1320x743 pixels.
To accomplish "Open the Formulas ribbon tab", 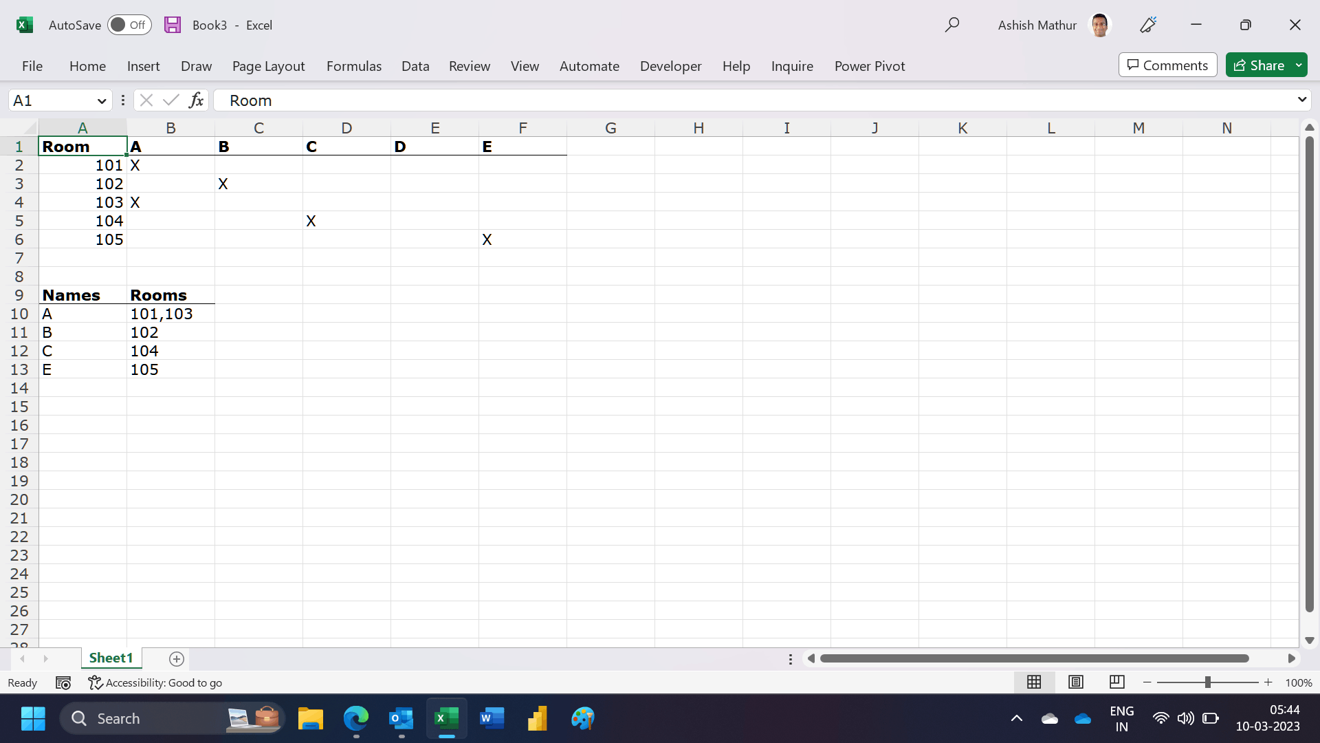I will point(353,66).
